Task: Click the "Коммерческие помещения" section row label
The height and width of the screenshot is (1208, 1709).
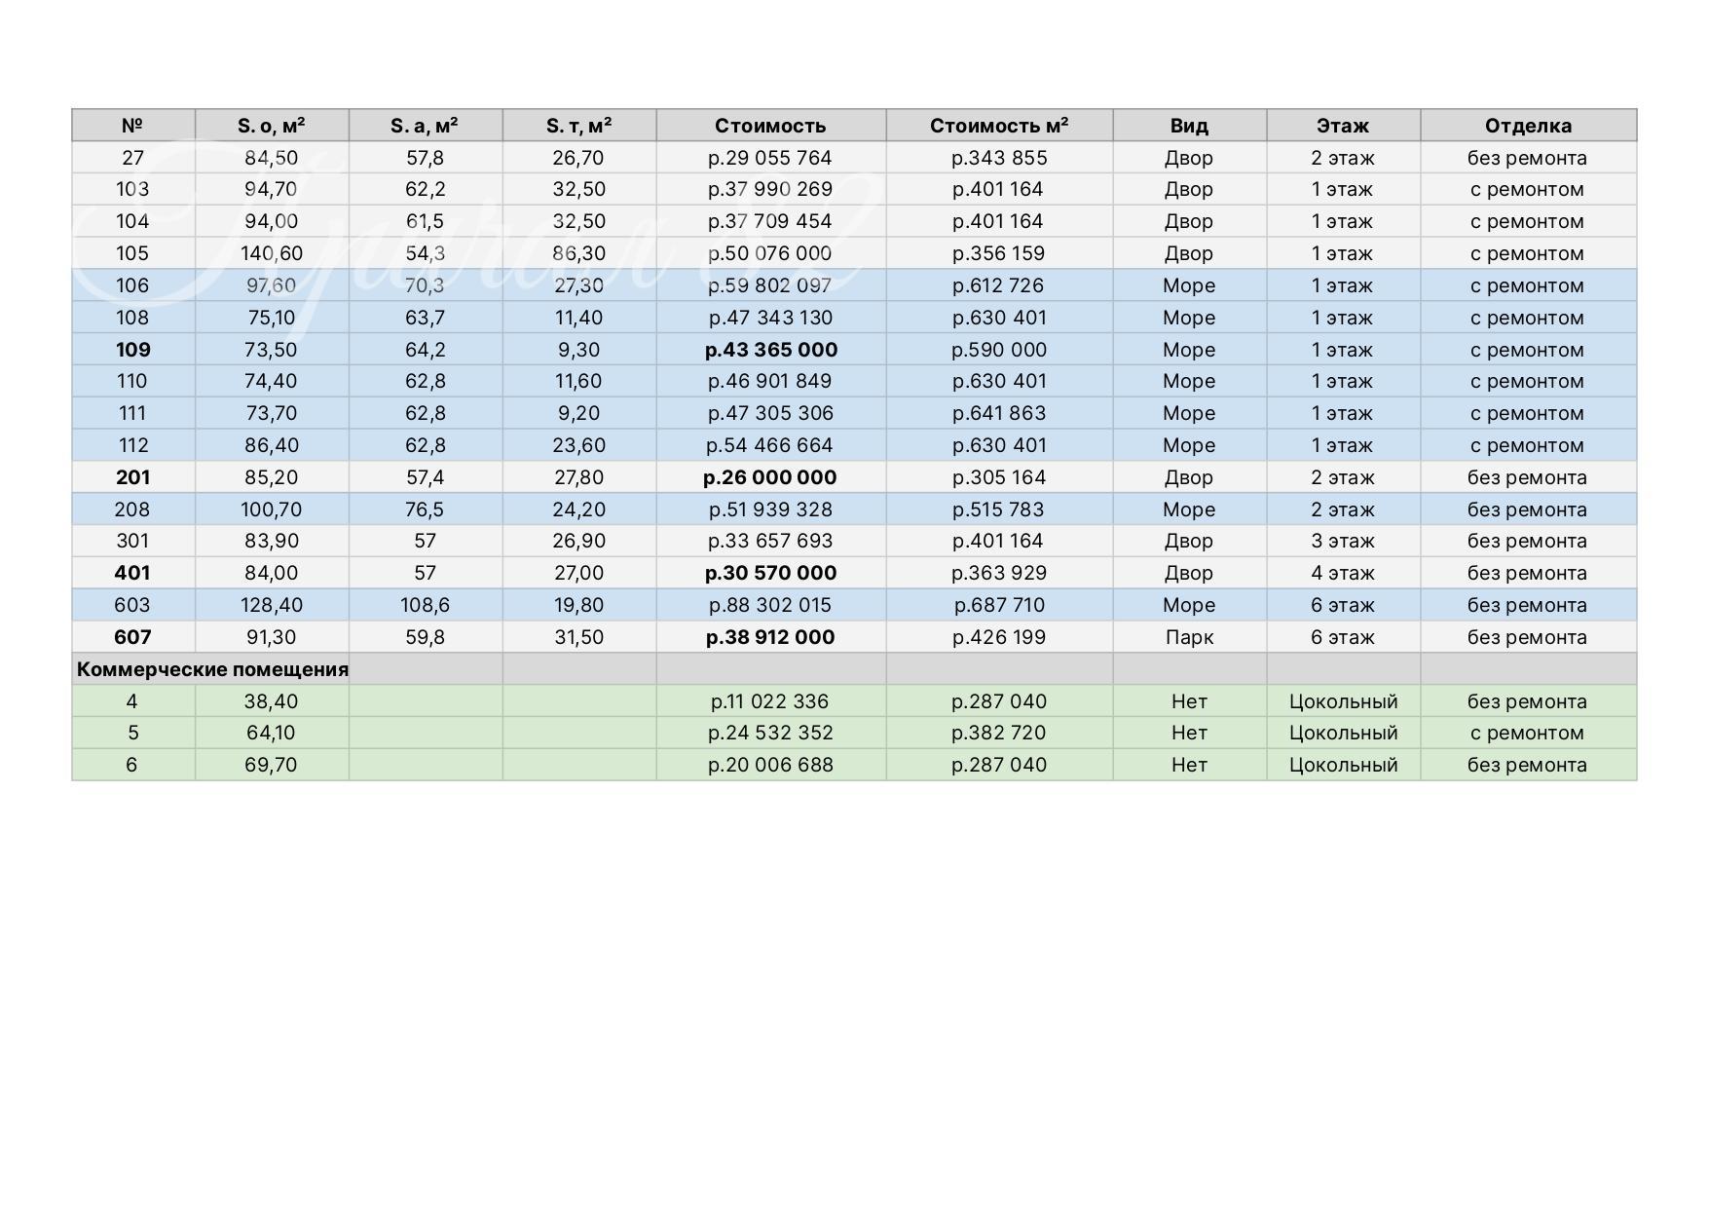Action: click(x=212, y=669)
